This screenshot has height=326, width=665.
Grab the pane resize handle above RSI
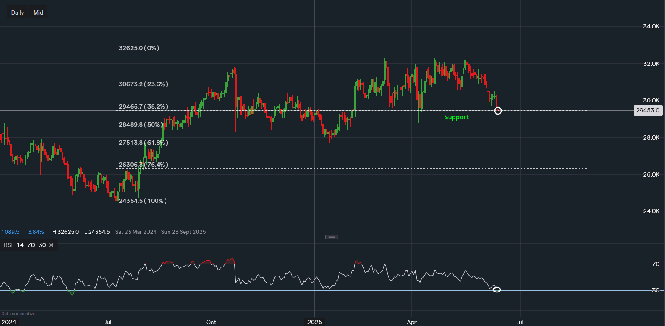[x=332, y=237]
